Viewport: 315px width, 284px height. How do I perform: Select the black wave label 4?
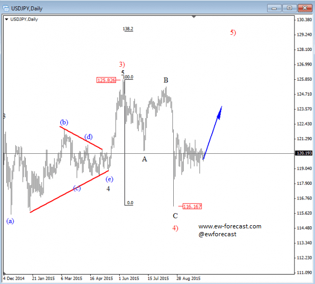coord(108,189)
